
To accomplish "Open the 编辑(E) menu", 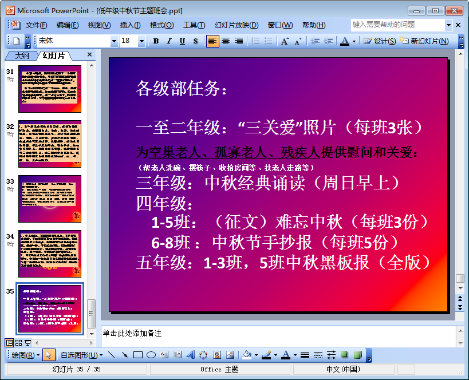I will pos(68,25).
